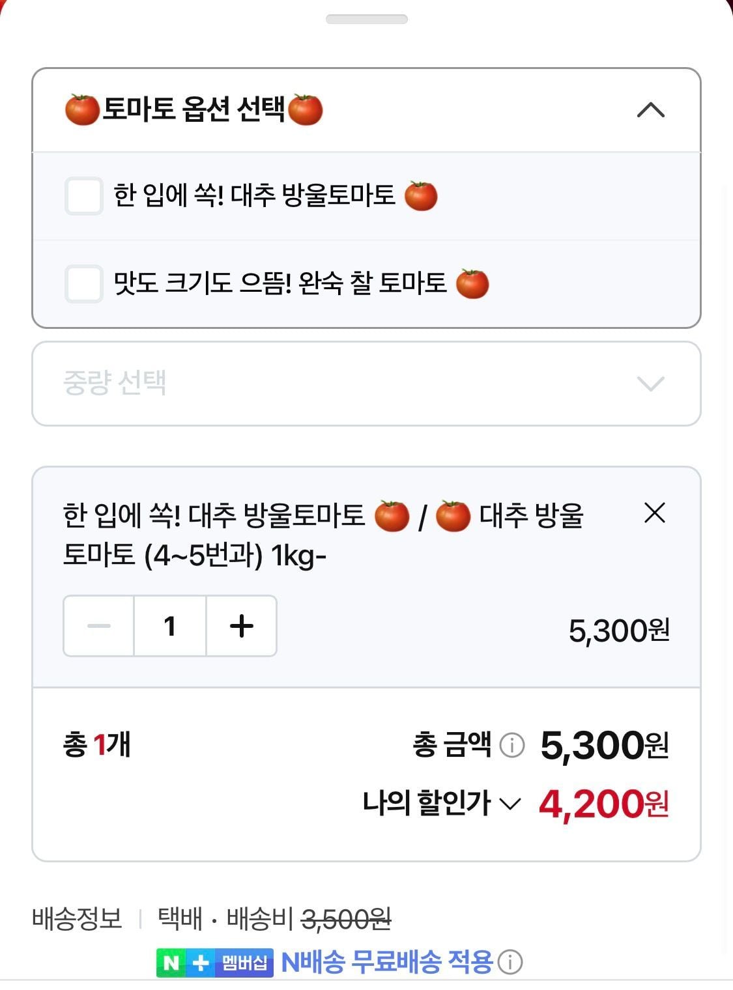Remove the selected 대추 방울토마토 item
This screenshot has height=990, width=733.
[x=654, y=513]
